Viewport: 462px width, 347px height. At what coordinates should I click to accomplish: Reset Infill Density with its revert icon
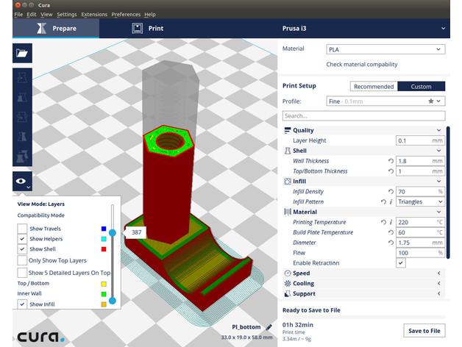pyautogui.click(x=391, y=191)
